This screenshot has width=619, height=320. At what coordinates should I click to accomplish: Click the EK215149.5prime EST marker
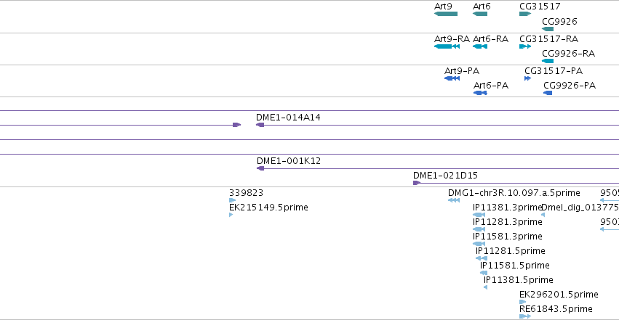[231, 215]
